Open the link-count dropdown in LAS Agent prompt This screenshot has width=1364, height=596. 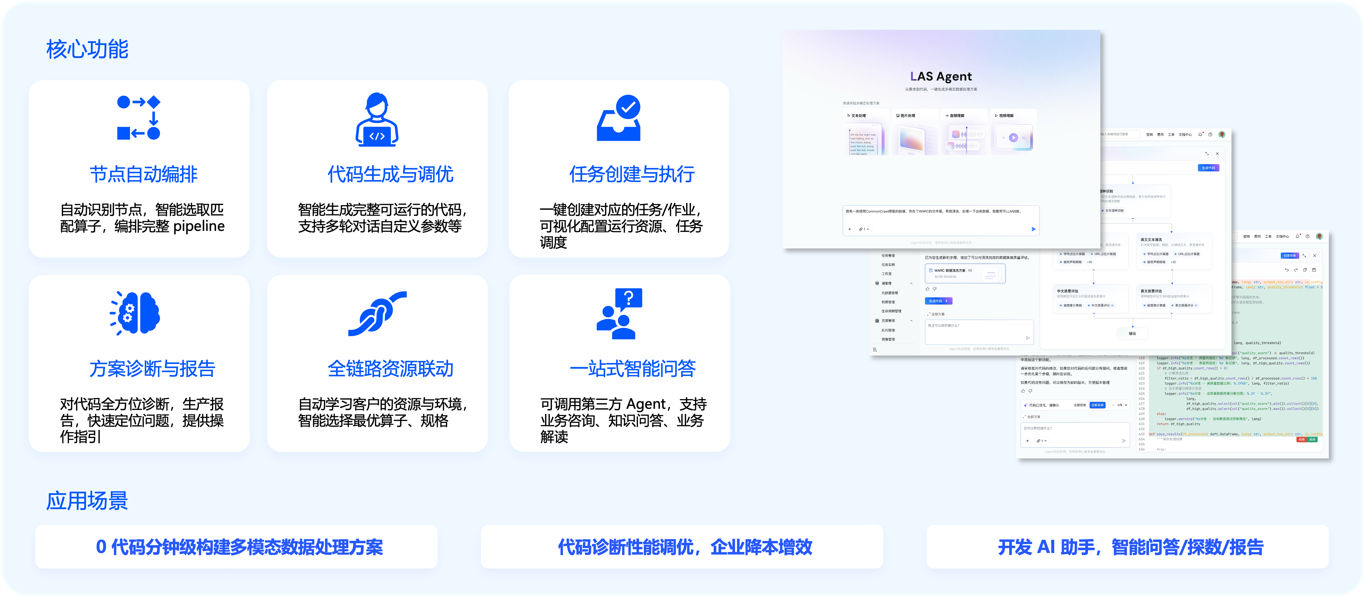coord(864,229)
